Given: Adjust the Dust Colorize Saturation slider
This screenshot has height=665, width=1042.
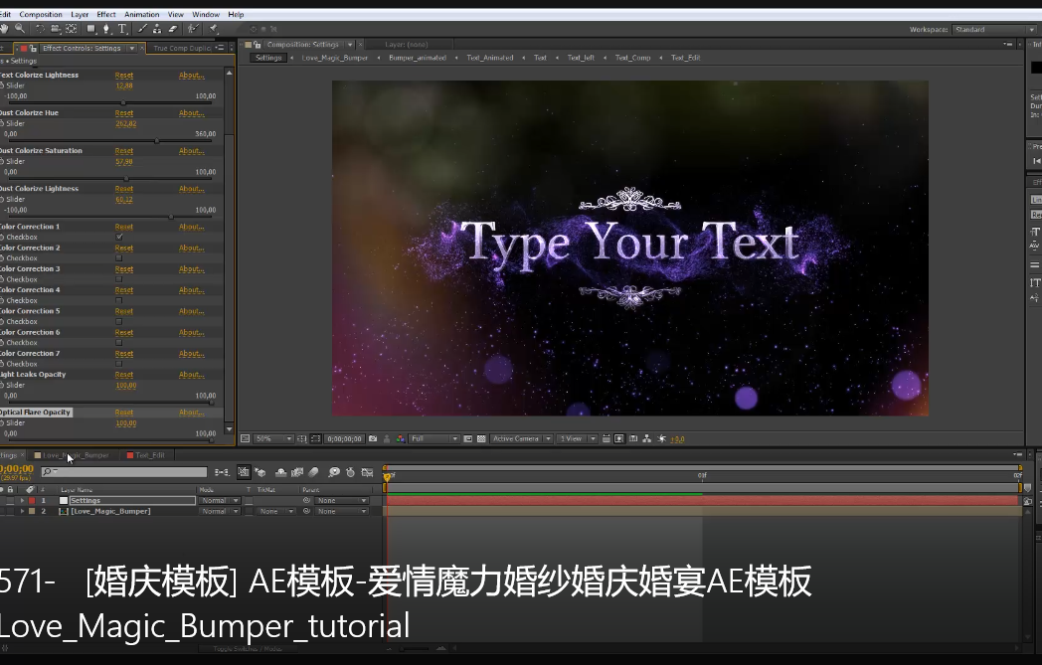Looking at the screenshot, I should pos(126,179).
